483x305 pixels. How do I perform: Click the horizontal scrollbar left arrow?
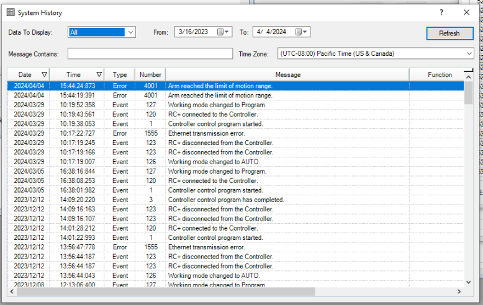click(x=12, y=291)
